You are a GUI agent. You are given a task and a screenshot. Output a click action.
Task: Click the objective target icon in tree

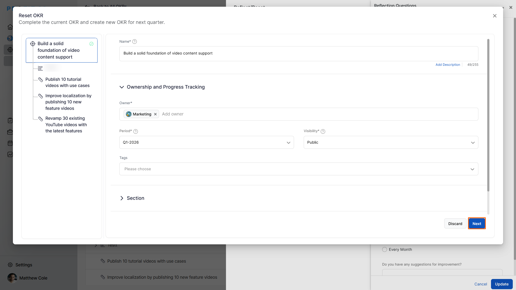click(33, 44)
